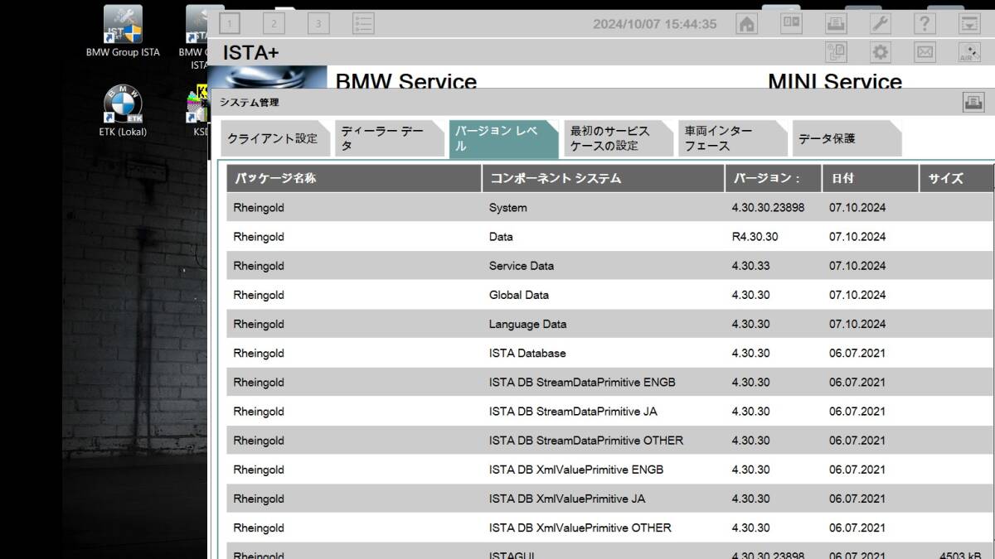
Task: Select ISTA DB XmlValuePrimitive OTHER row
Action: coord(610,528)
